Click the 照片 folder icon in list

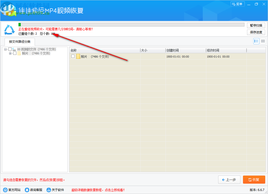click(x=78, y=56)
